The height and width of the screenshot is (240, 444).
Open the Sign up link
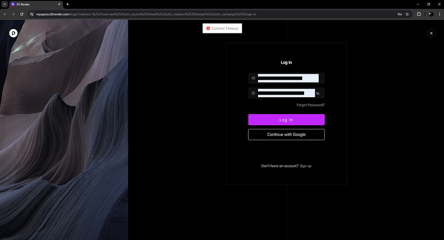306,166
